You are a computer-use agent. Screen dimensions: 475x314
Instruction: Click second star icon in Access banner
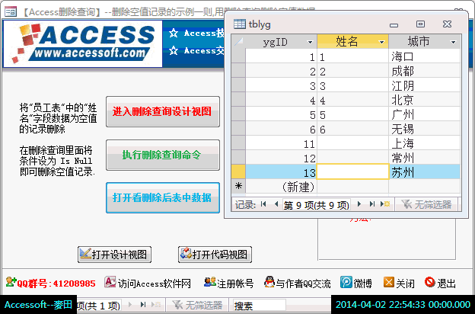point(174,50)
